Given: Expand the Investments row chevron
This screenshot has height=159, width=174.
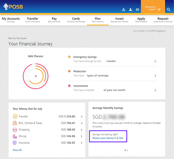Looking at the screenshot, I should coord(155,90).
